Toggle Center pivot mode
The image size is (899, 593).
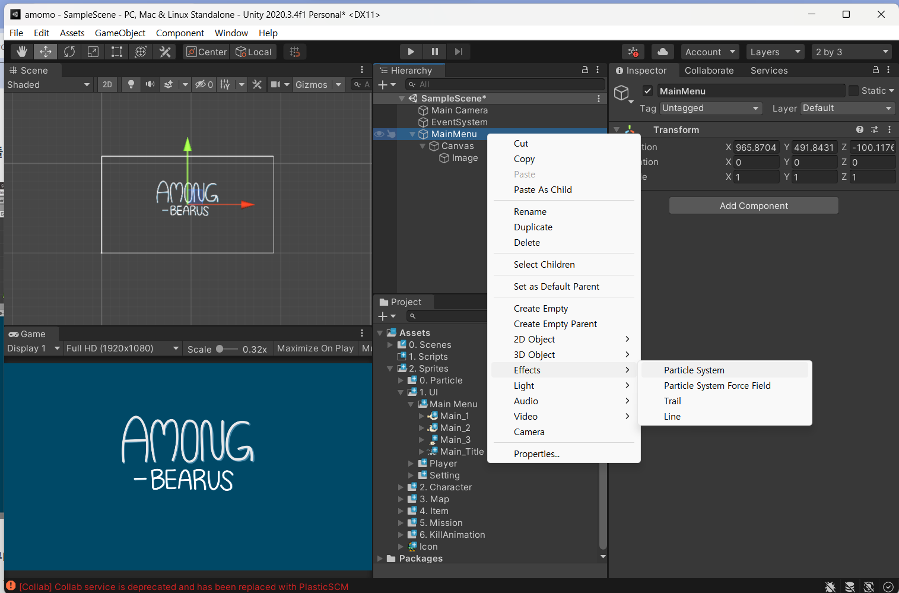(207, 52)
